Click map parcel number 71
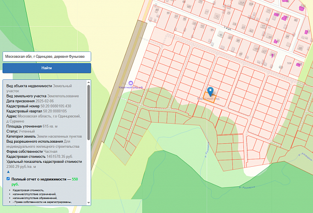This screenshot has height=213, width=313. [207, 12]
